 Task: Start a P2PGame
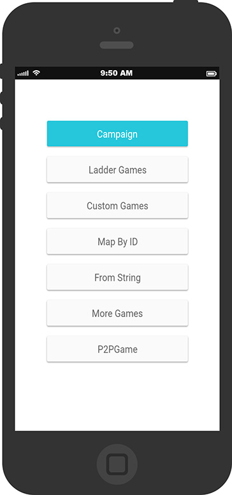pos(117,349)
